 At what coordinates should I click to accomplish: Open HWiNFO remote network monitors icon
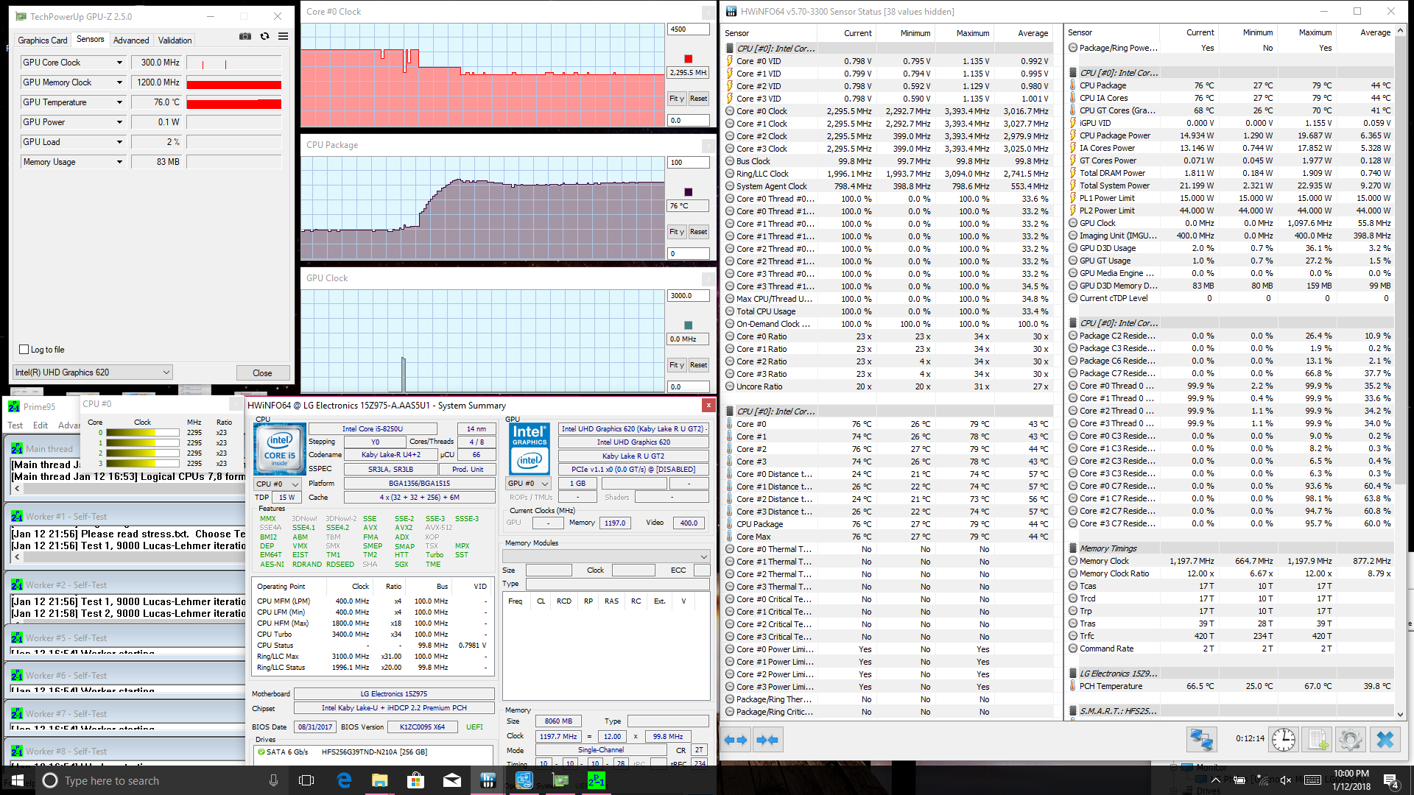[1201, 739]
